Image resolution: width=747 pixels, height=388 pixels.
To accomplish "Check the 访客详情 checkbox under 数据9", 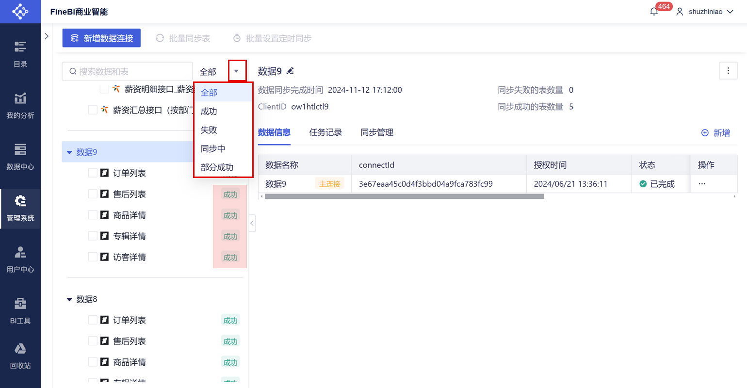I will (x=93, y=257).
